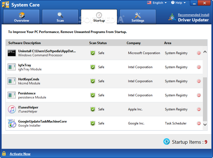Click the Apple Inc. company cell
The height and width of the screenshot is (158, 213).
click(x=135, y=109)
